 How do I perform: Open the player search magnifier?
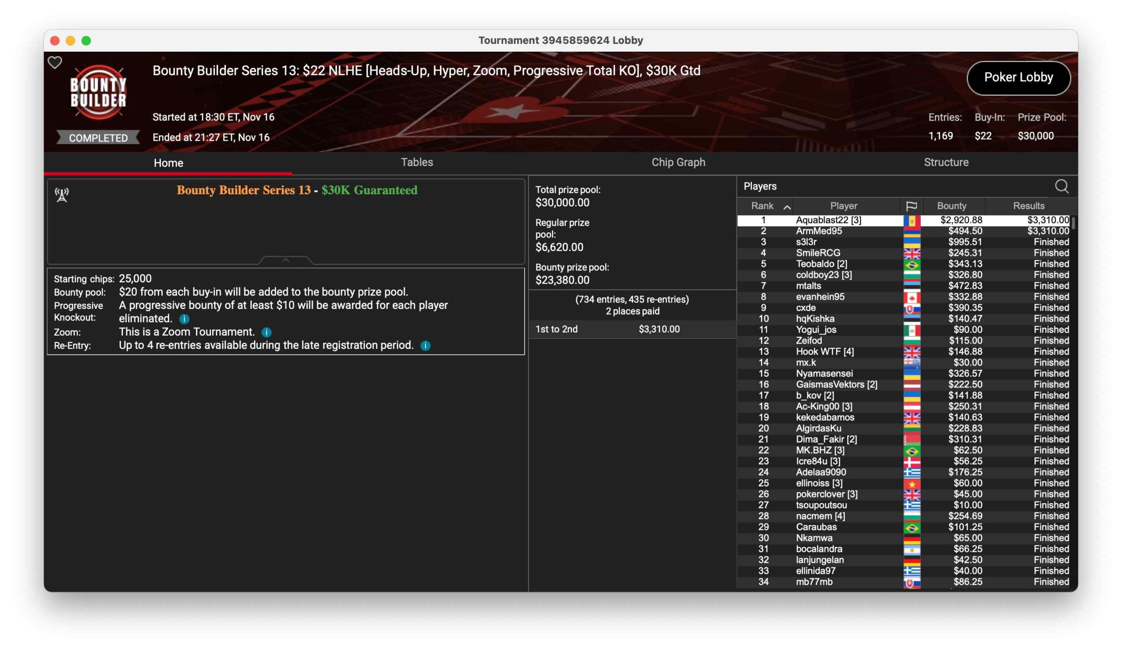point(1062,187)
